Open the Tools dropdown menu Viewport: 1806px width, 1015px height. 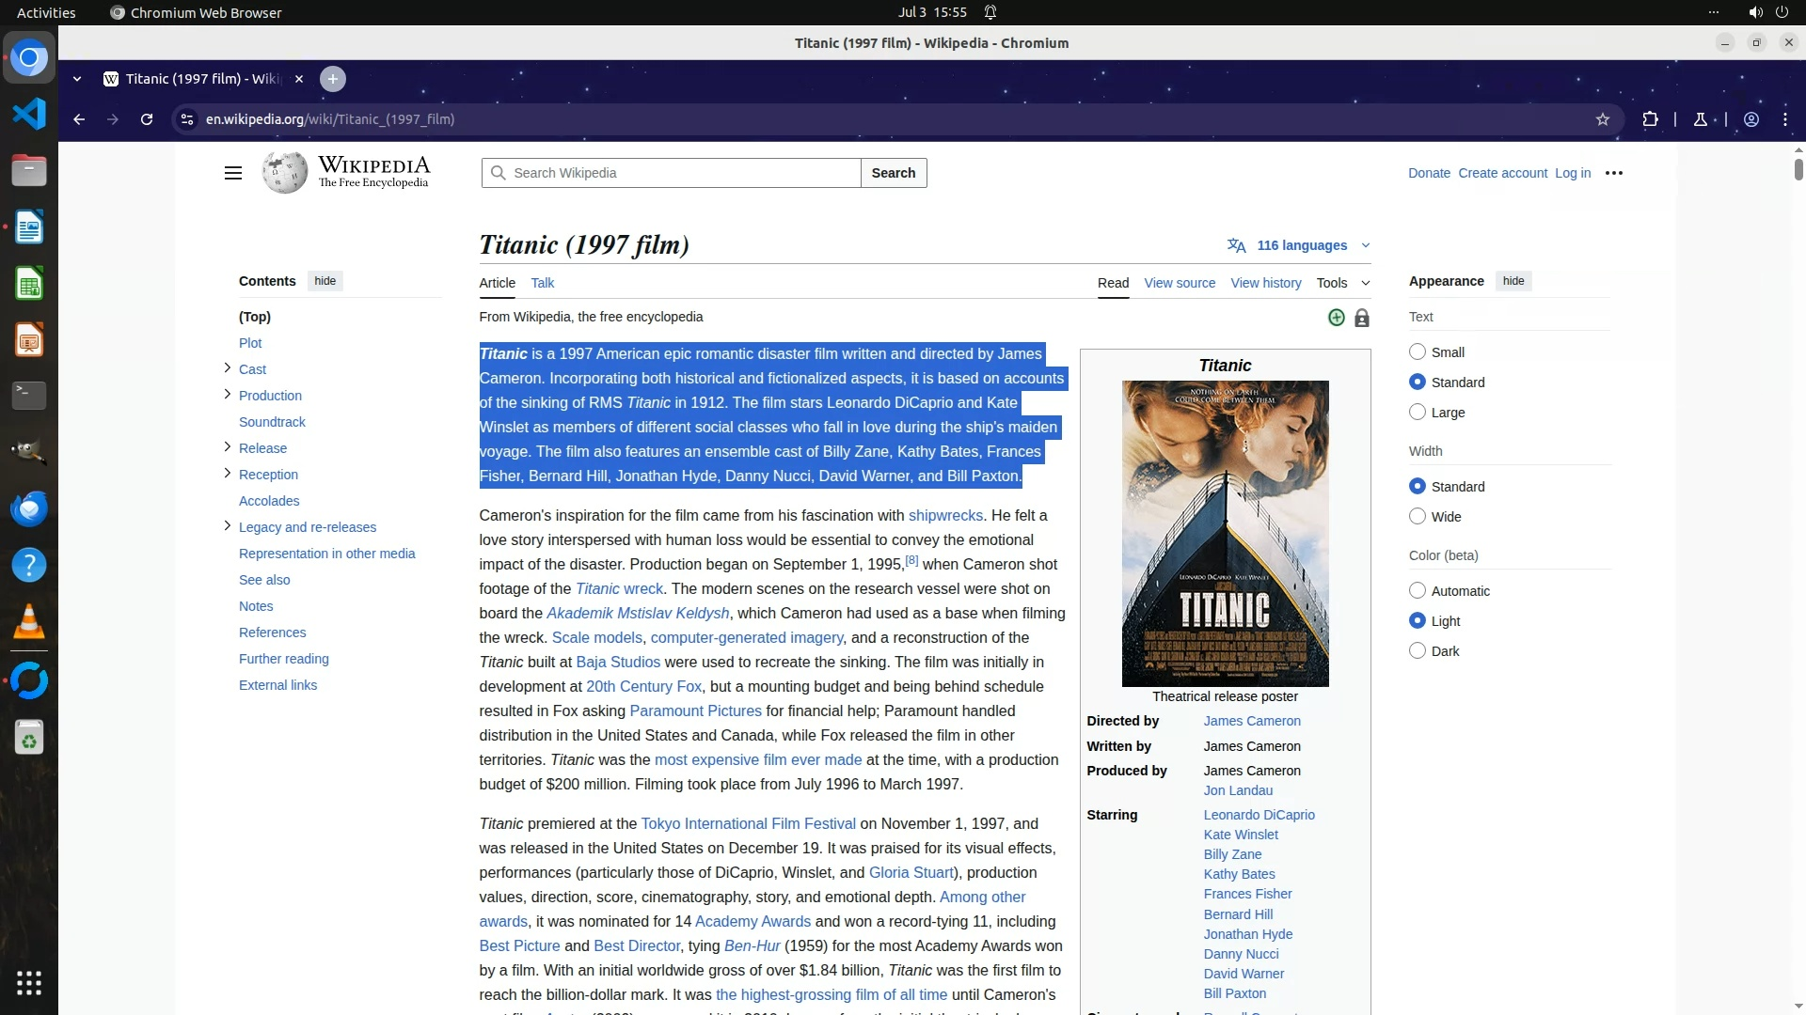click(x=1342, y=283)
